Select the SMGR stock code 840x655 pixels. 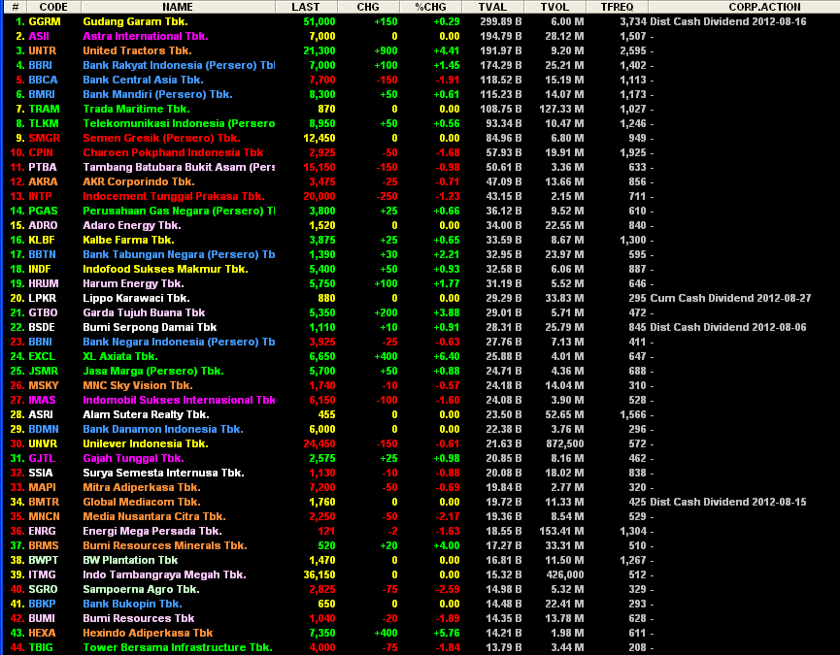pyautogui.click(x=45, y=138)
